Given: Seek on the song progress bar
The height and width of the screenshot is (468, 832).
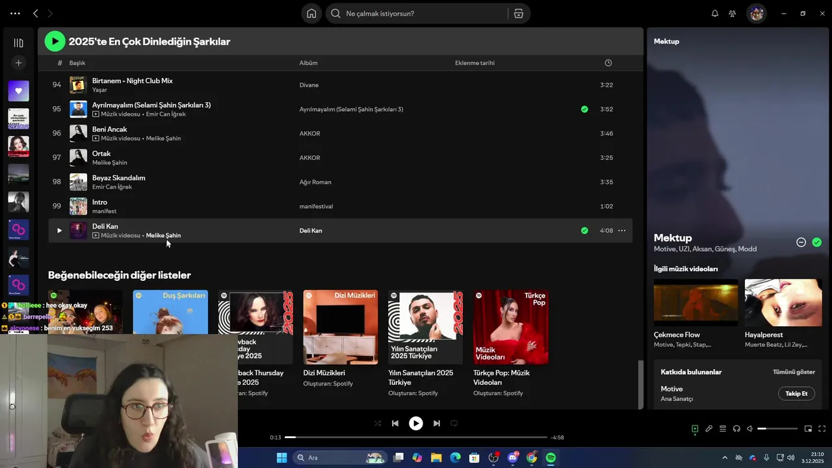Looking at the screenshot, I should (416, 437).
